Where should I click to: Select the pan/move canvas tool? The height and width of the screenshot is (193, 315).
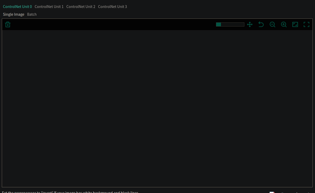coord(250,24)
